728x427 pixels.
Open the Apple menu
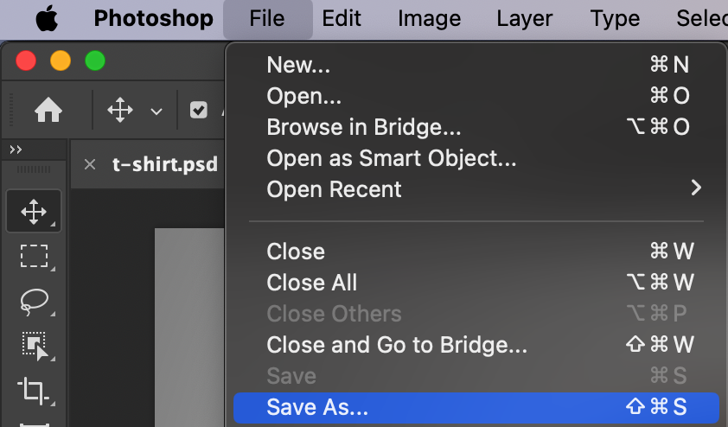47,18
